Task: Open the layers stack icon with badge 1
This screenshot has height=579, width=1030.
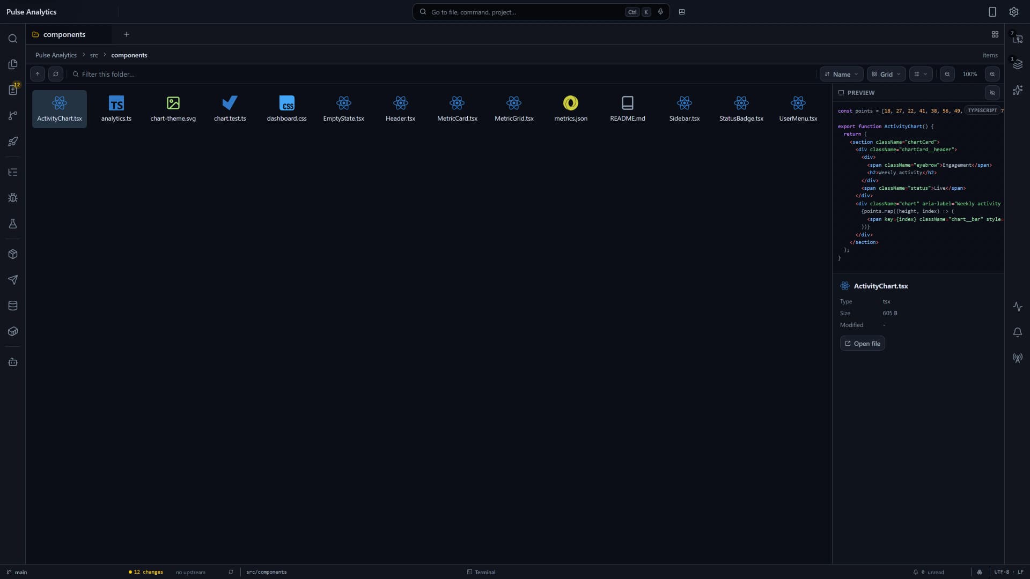Action: point(1018,64)
